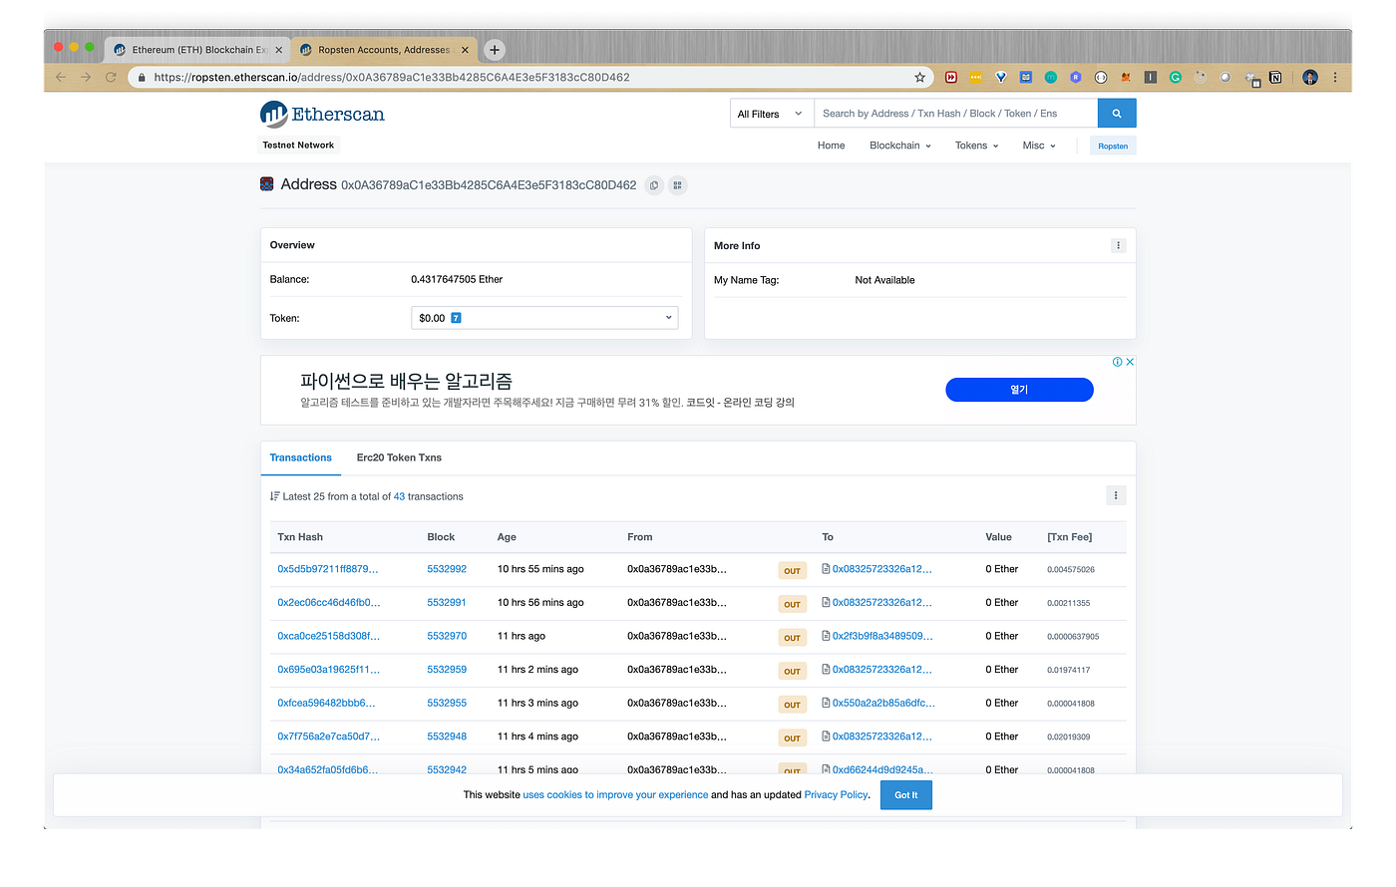Open the Notion web clipper extension

pyautogui.click(x=1275, y=77)
